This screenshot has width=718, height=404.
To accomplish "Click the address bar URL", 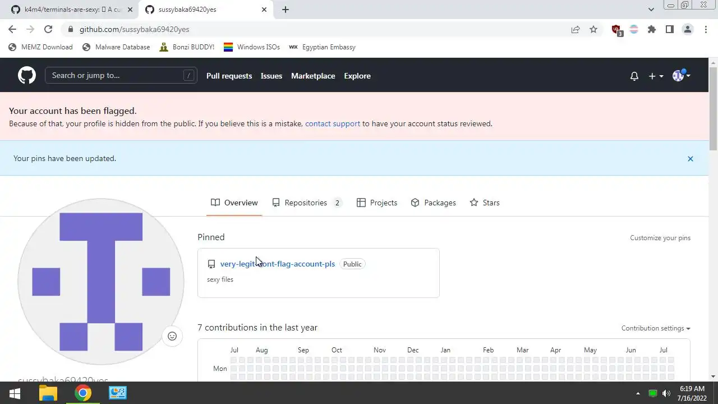I will [x=134, y=29].
